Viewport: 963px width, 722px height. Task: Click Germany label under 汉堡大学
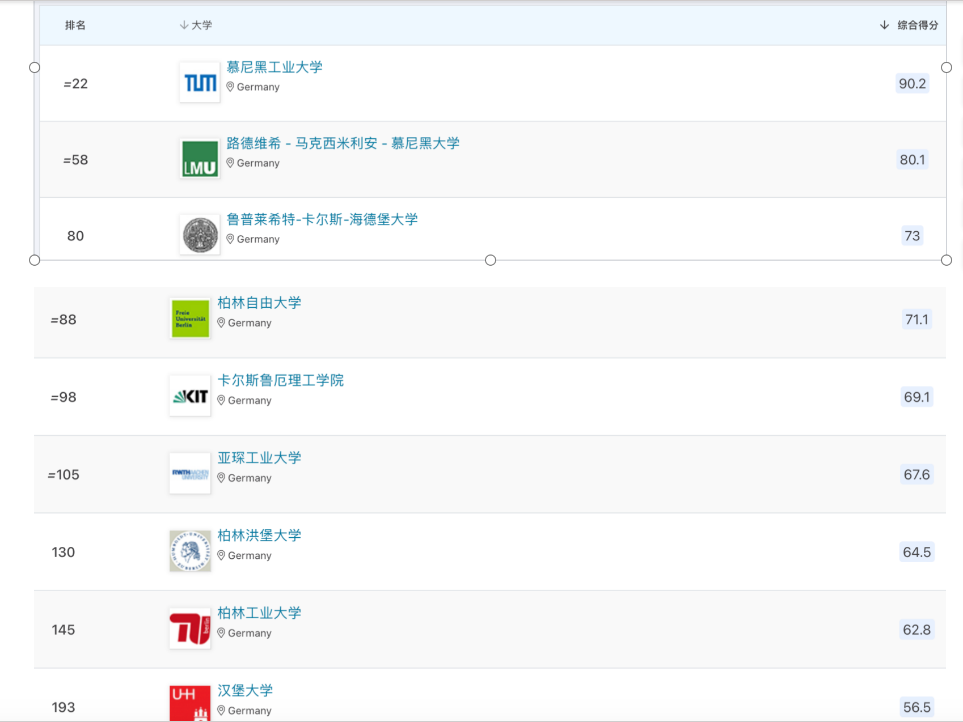pos(250,711)
